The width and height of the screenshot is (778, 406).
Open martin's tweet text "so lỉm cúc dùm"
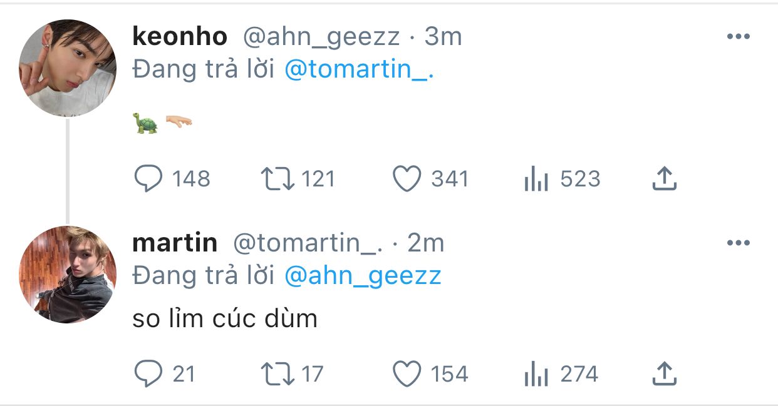coord(225,319)
